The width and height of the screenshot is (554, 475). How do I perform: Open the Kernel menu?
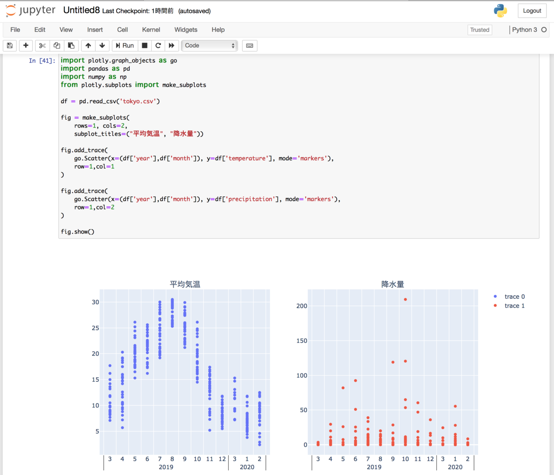coord(151,29)
